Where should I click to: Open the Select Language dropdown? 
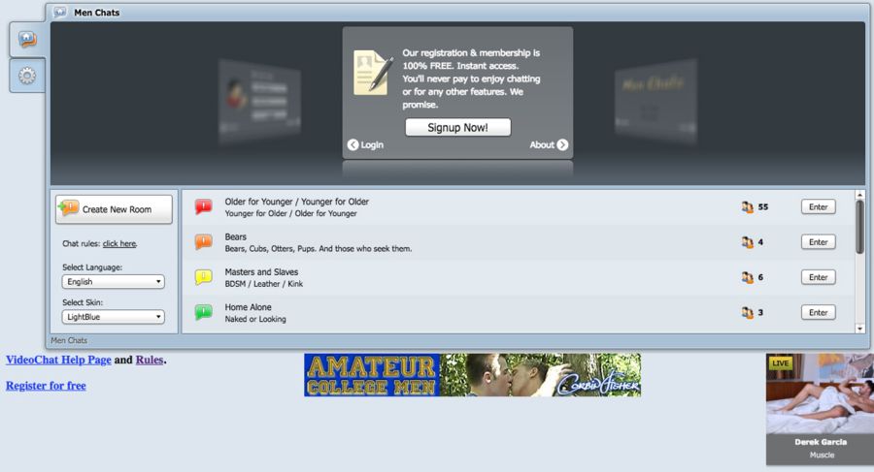tap(114, 282)
